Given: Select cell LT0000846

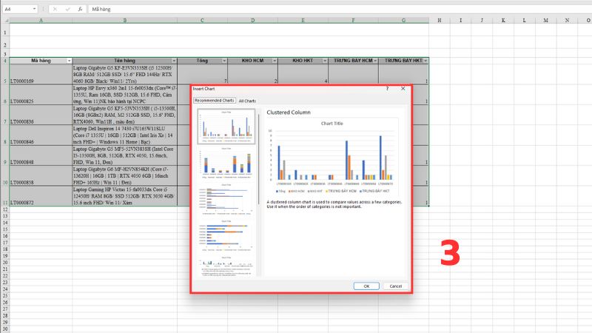Looking at the screenshot, I should pyautogui.click(x=41, y=135).
